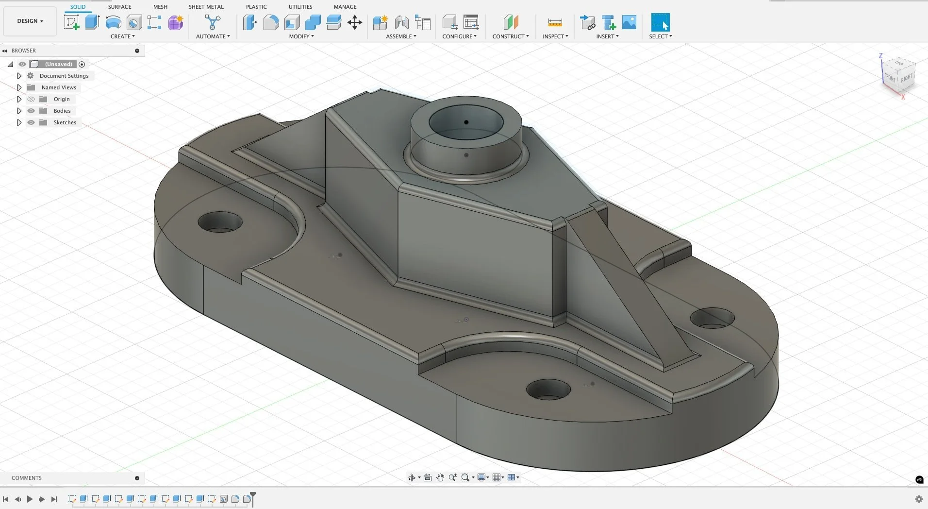Click the BROWSER panel options dot
Image resolution: width=928 pixels, height=509 pixels.
(137, 51)
